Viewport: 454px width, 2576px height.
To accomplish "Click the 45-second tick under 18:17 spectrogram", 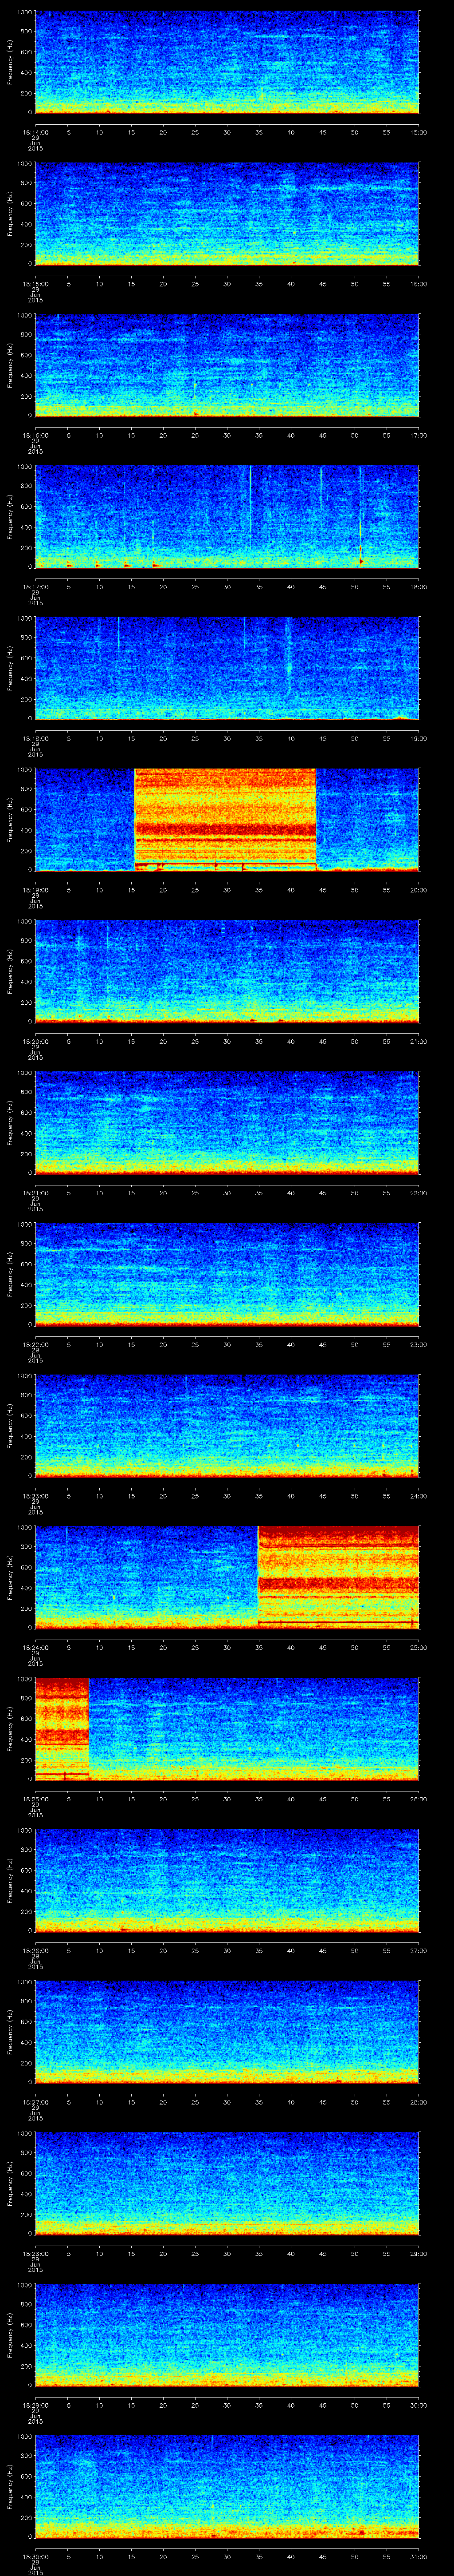I will 322,587.
